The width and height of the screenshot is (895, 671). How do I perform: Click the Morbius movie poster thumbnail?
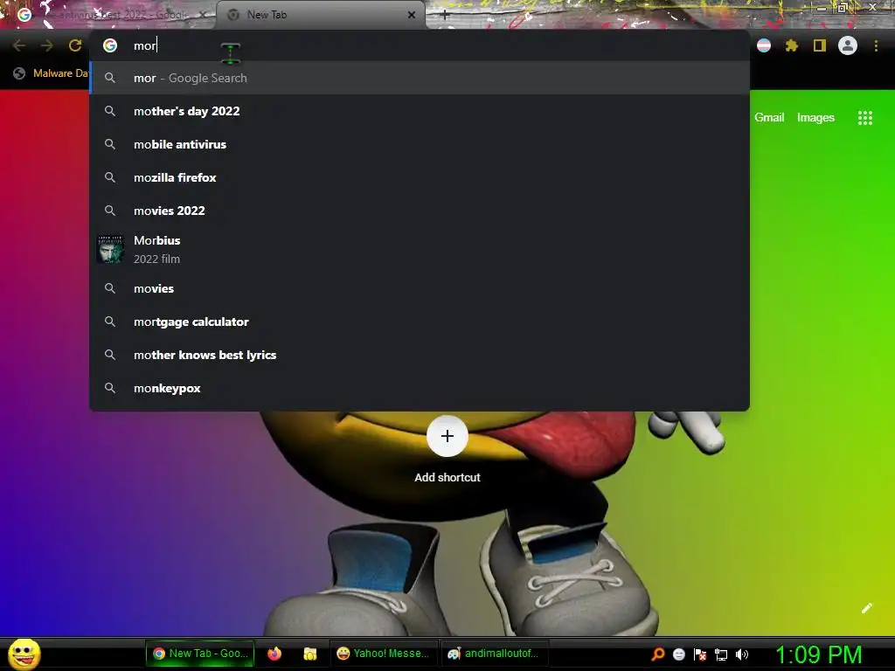tap(110, 249)
